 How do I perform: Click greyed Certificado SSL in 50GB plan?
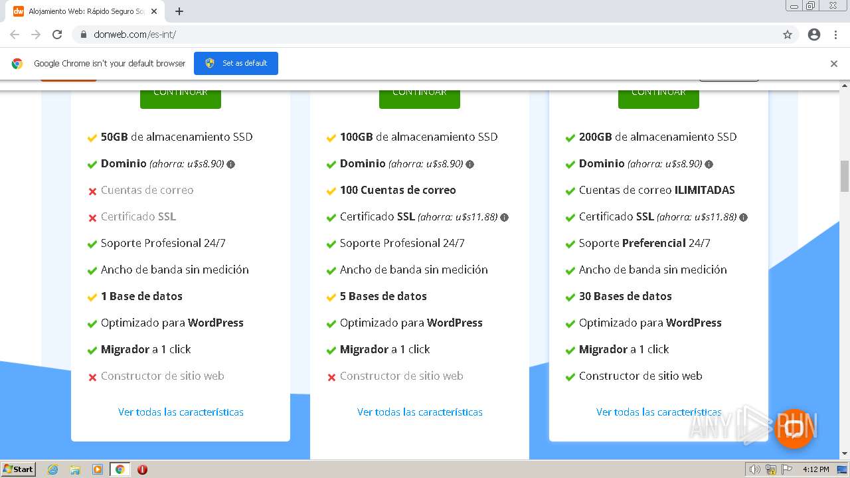pos(138,216)
